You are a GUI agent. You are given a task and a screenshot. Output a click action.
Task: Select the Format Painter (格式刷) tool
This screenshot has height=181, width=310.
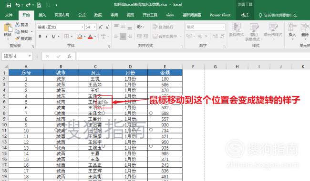(23, 38)
